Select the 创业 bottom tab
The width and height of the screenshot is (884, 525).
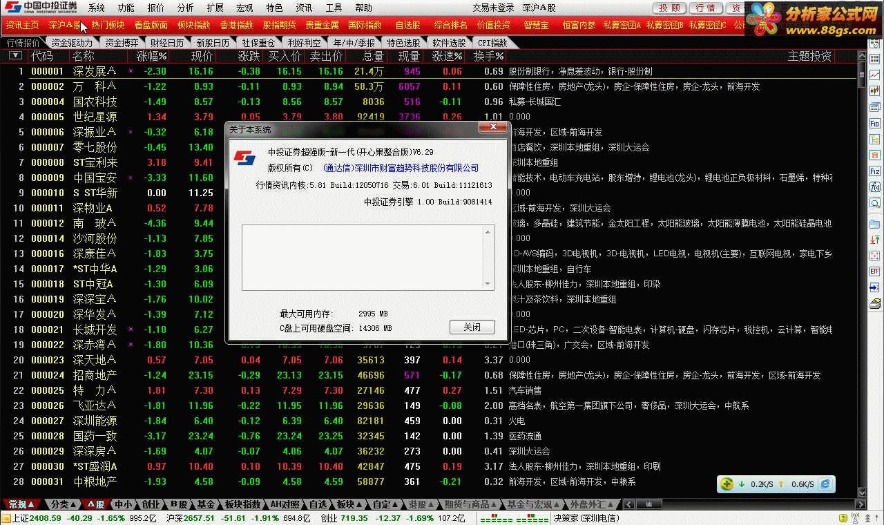(x=151, y=505)
